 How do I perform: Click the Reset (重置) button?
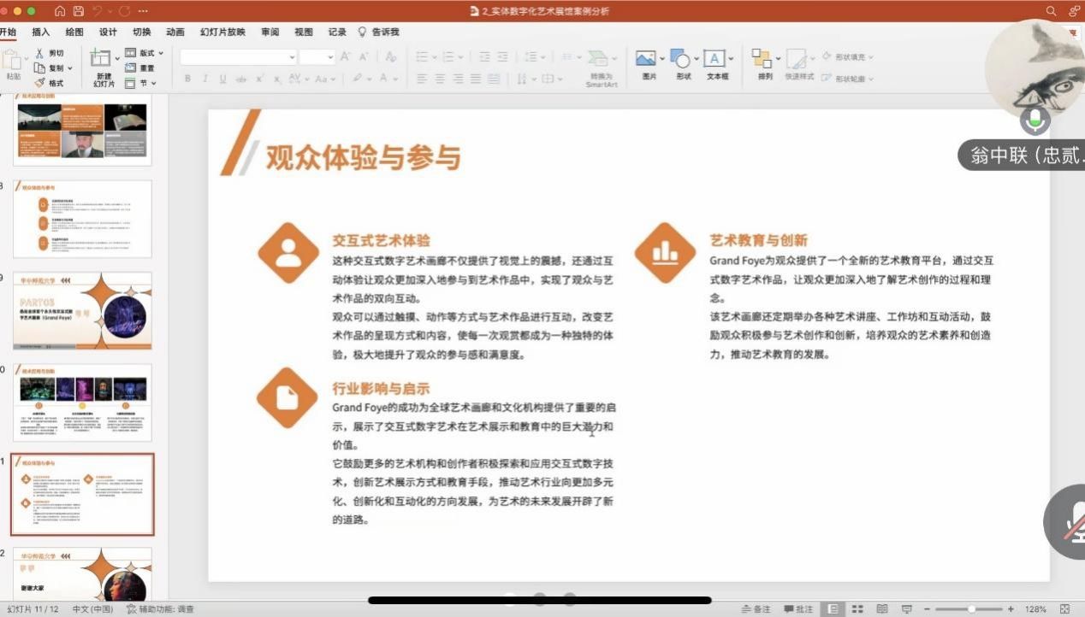[x=142, y=68]
